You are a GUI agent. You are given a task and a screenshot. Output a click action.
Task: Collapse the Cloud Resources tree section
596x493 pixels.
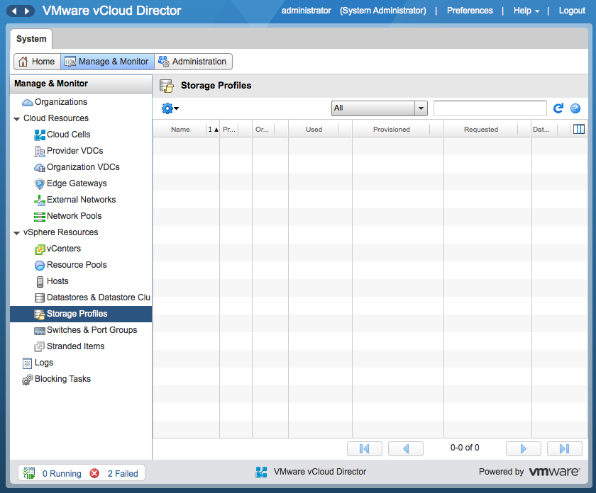click(x=16, y=119)
